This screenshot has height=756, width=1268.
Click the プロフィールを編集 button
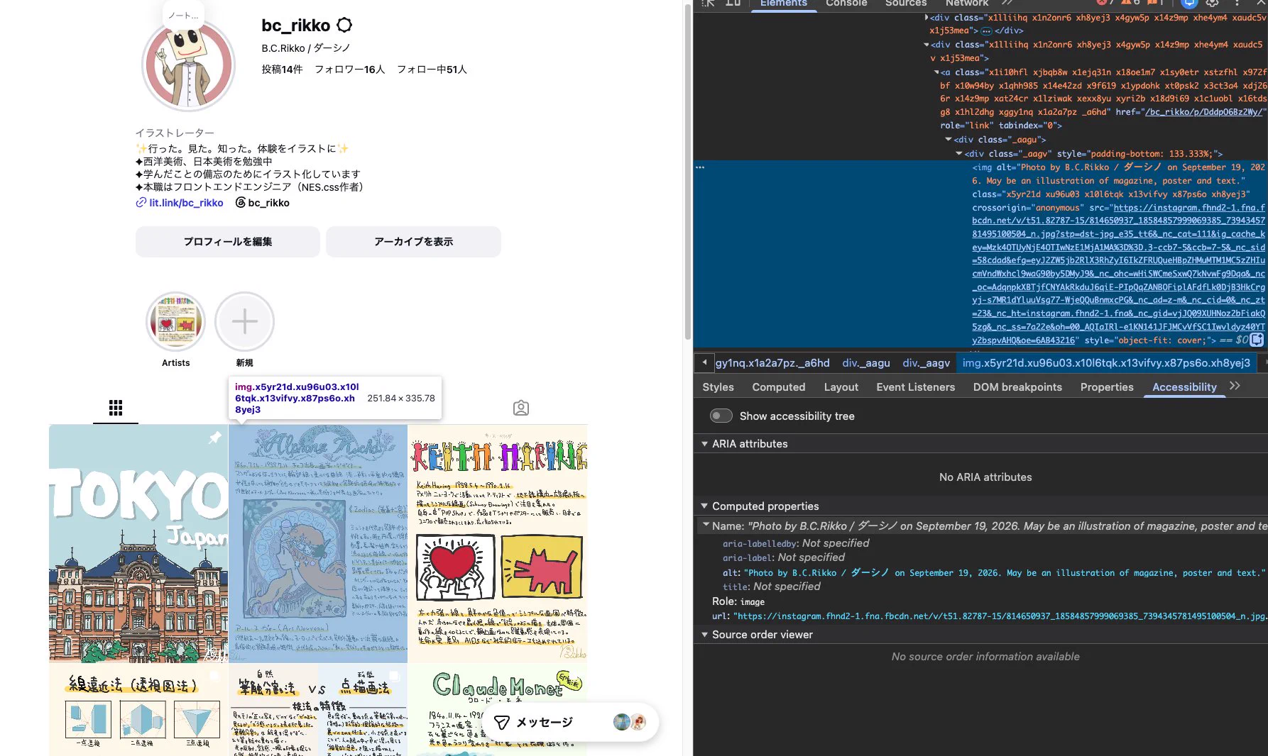click(x=228, y=242)
